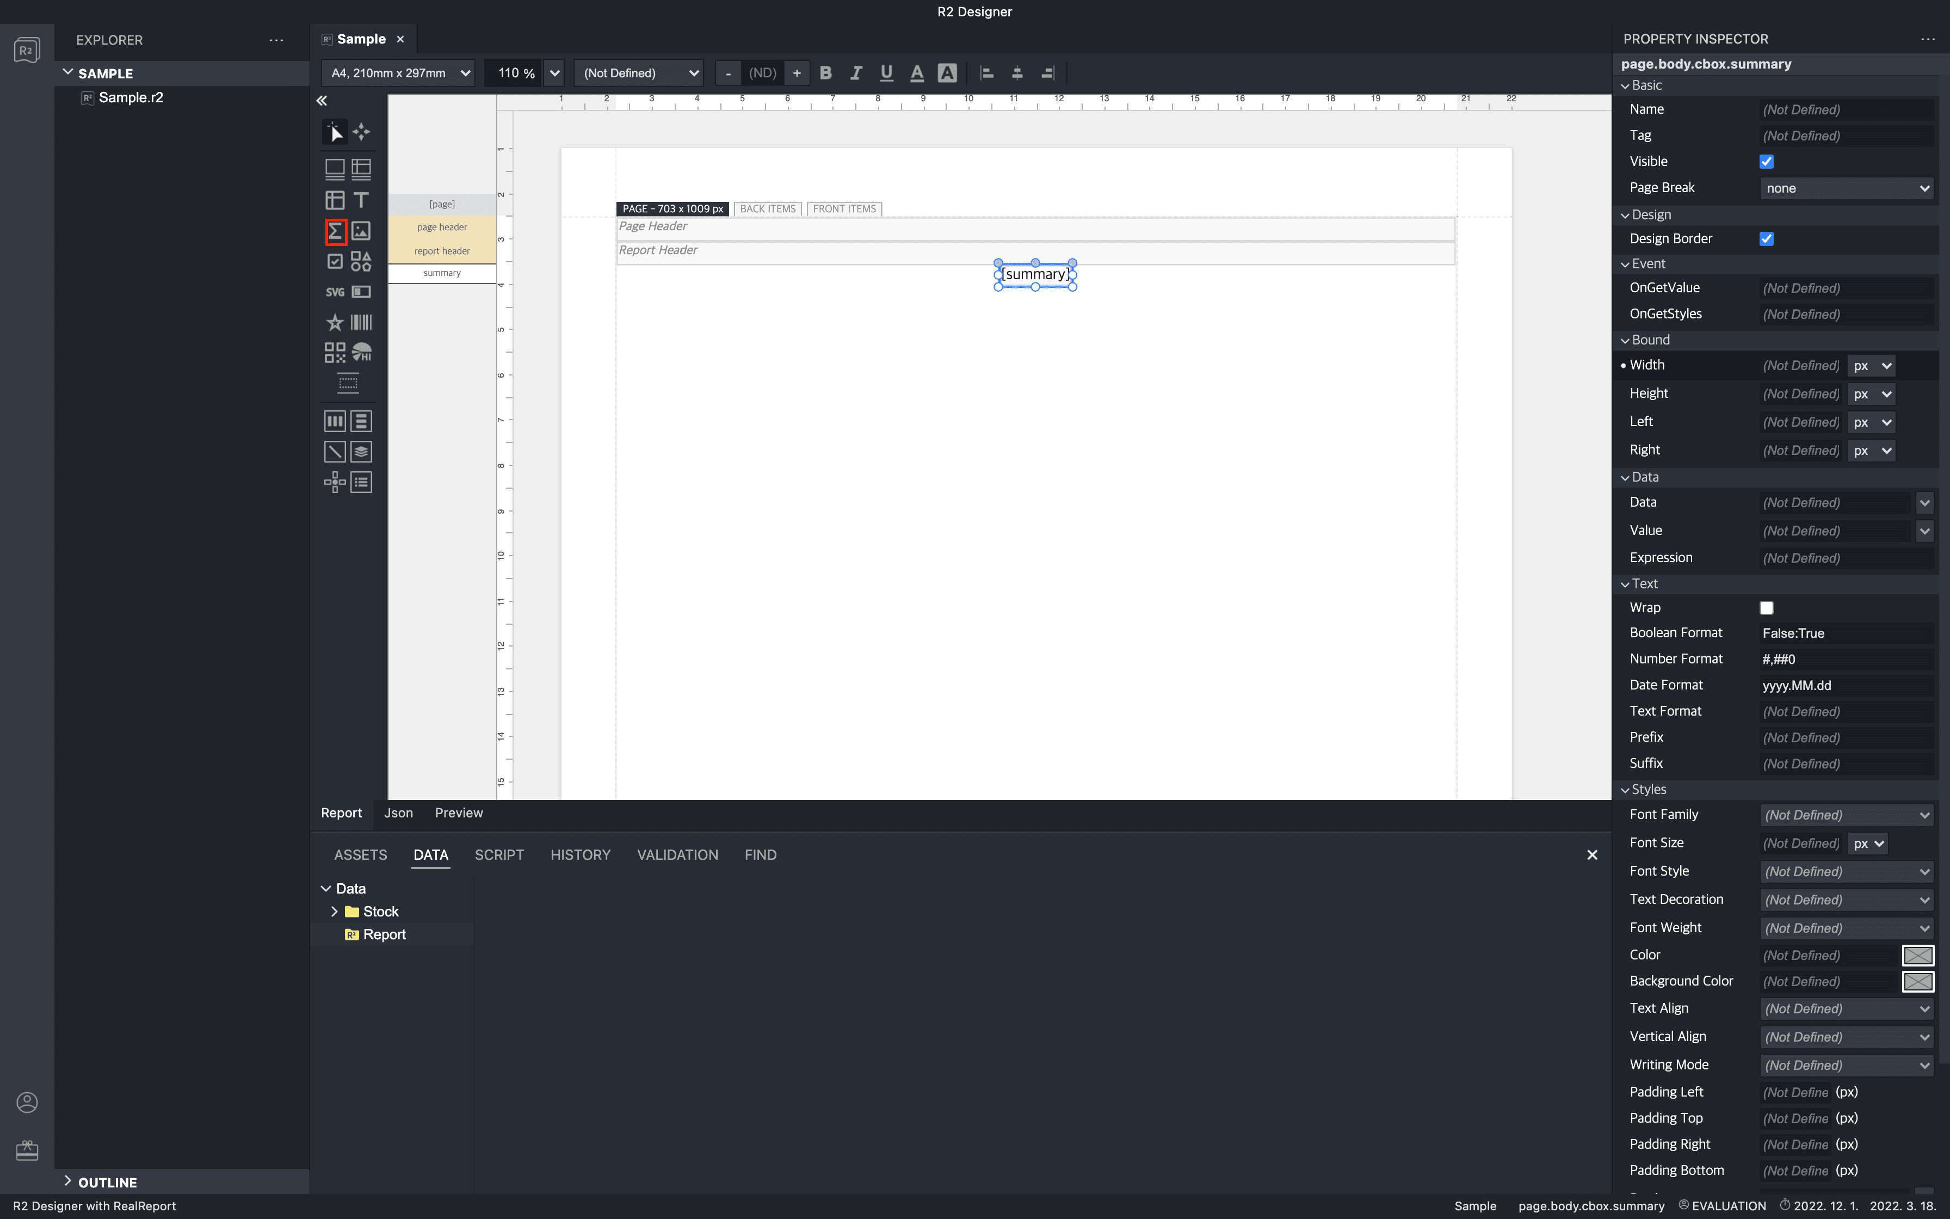Pick the Star rating item tool

pos(335,323)
